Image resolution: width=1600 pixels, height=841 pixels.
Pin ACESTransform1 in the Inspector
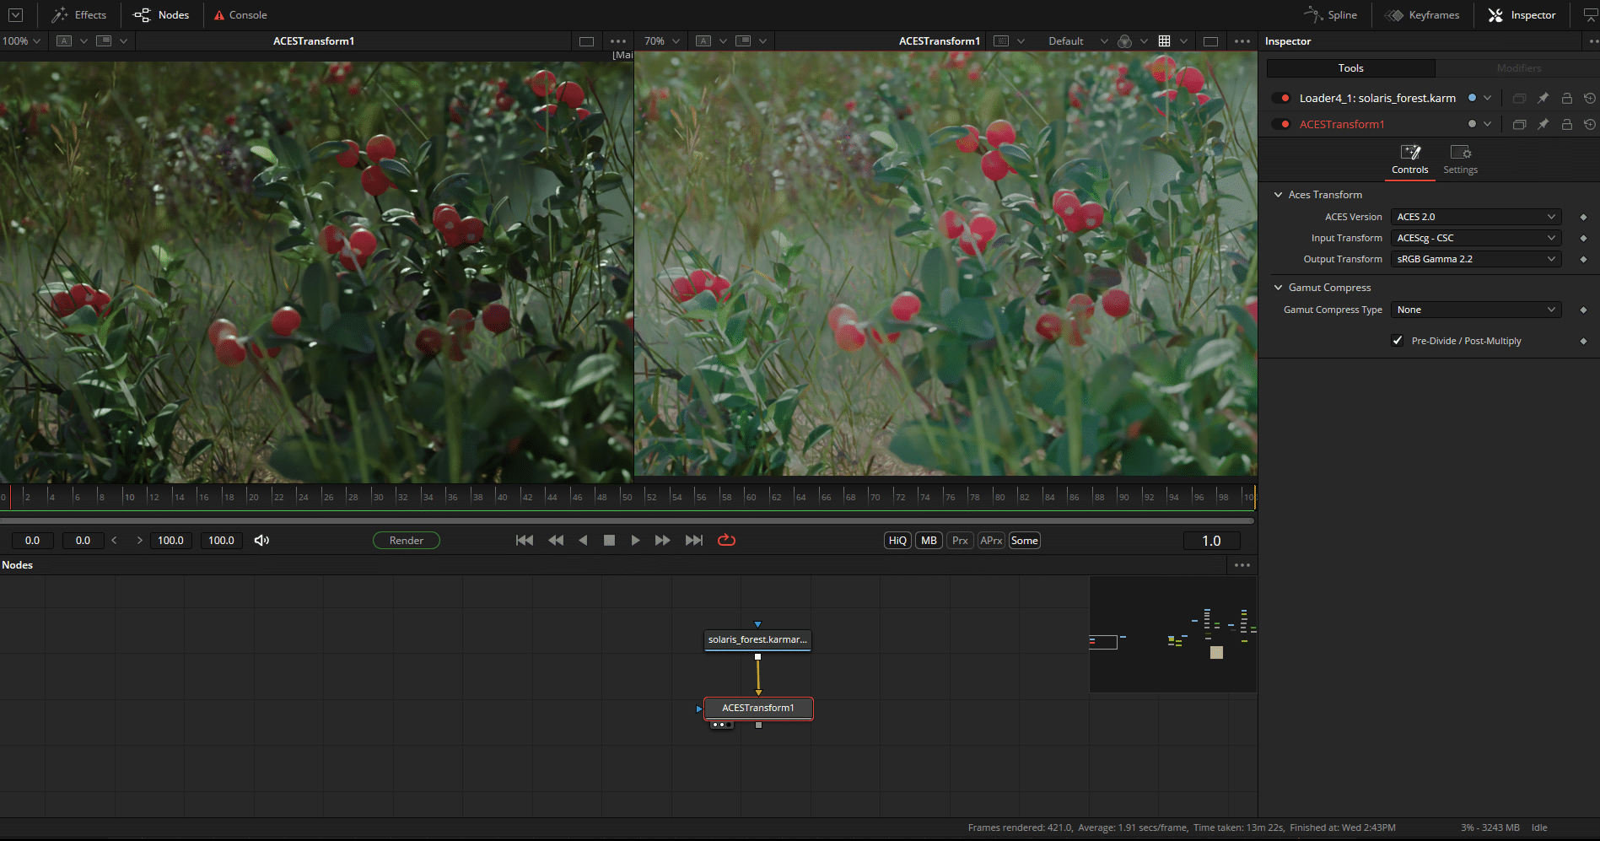coord(1543,124)
